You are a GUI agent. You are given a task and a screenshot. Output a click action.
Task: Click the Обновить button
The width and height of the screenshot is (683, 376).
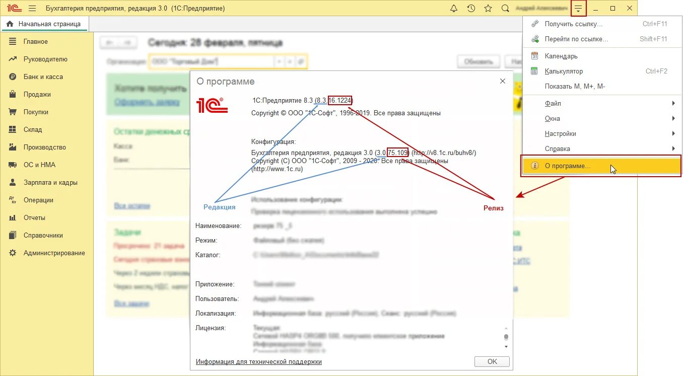pos(478,62)
